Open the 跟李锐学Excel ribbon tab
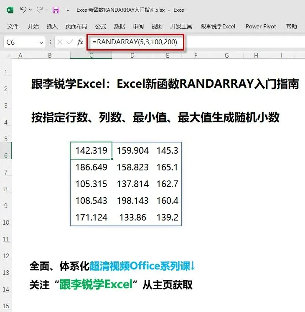This screenshot has height=312, width=305. [x=218, y=26]
